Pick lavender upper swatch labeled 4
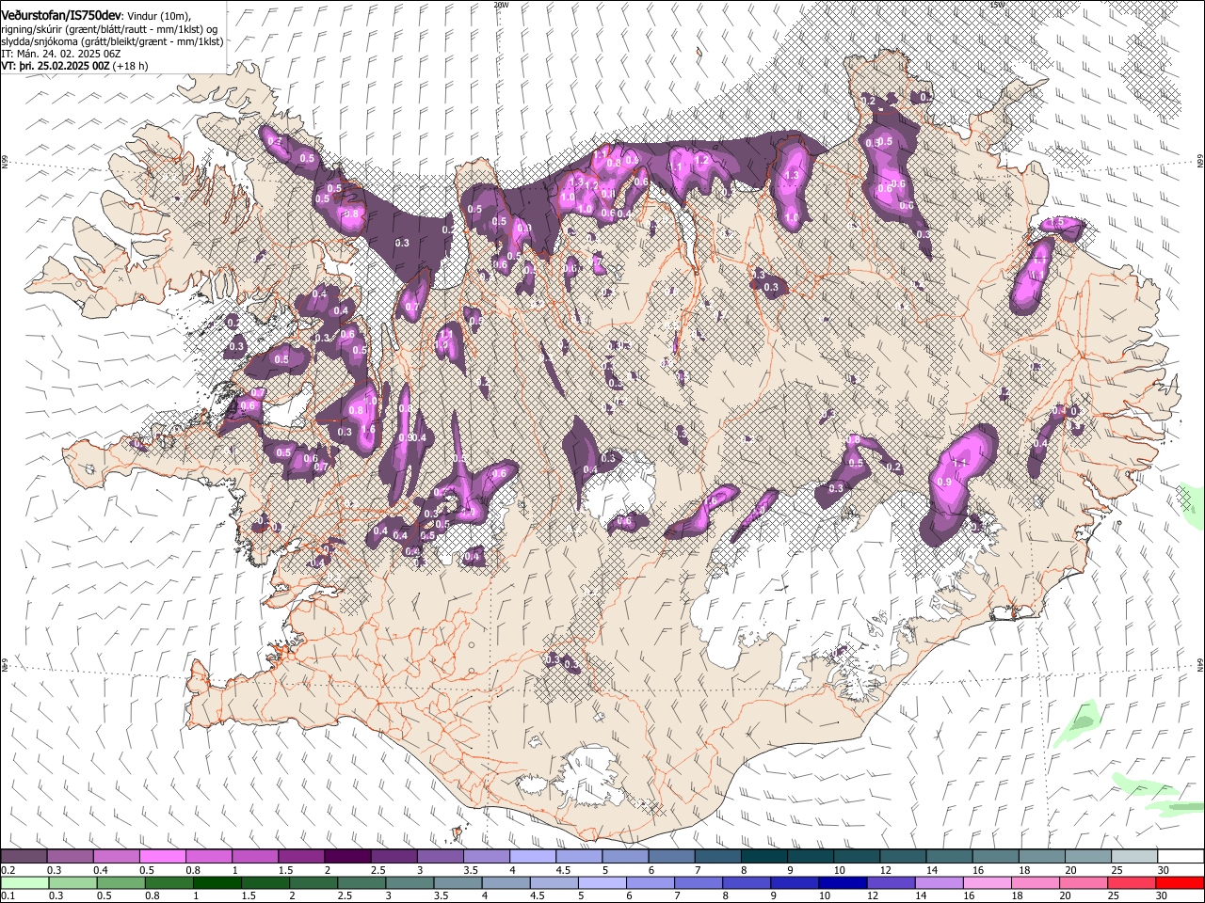This screenshot has width=1205, height=903. (x=533, y=856)
